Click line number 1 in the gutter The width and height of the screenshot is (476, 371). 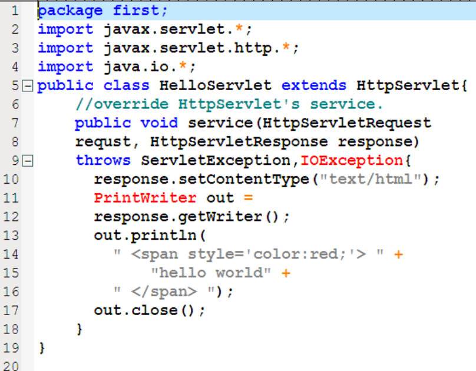pyautogui.click(x=15, y=11)
